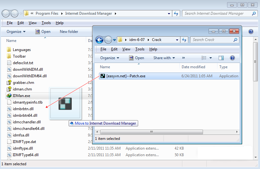Select IDMan.exe application icon
This screenshot has width=260, height=169.
[x=9, y=95]
